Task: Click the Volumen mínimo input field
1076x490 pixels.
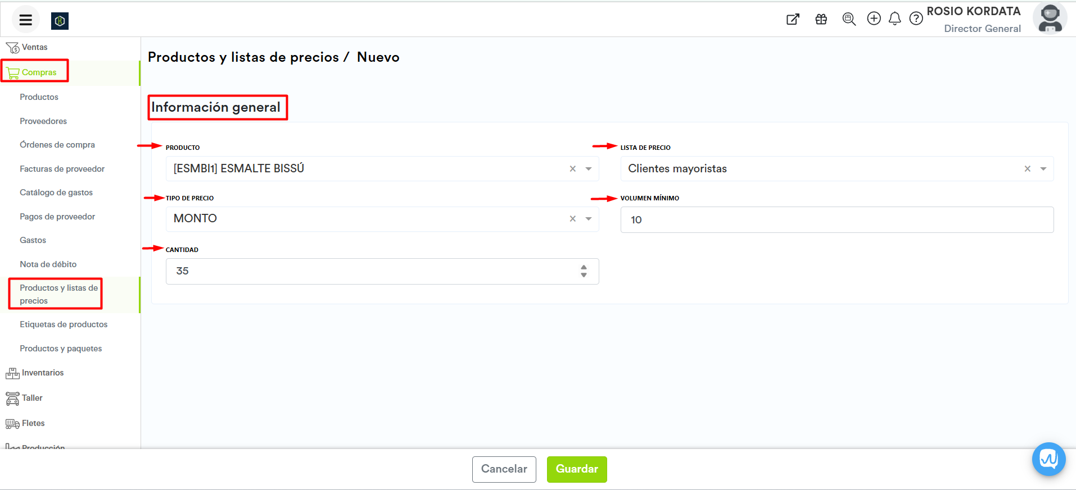Action: tap(837, 220)
